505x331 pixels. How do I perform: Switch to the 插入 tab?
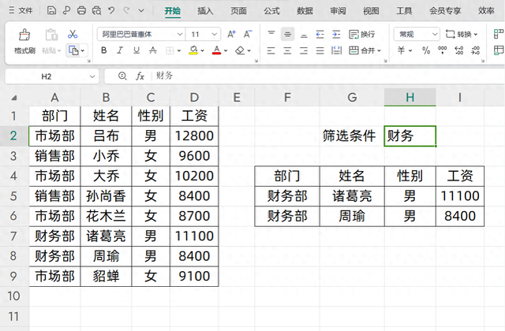pos(205,11)
